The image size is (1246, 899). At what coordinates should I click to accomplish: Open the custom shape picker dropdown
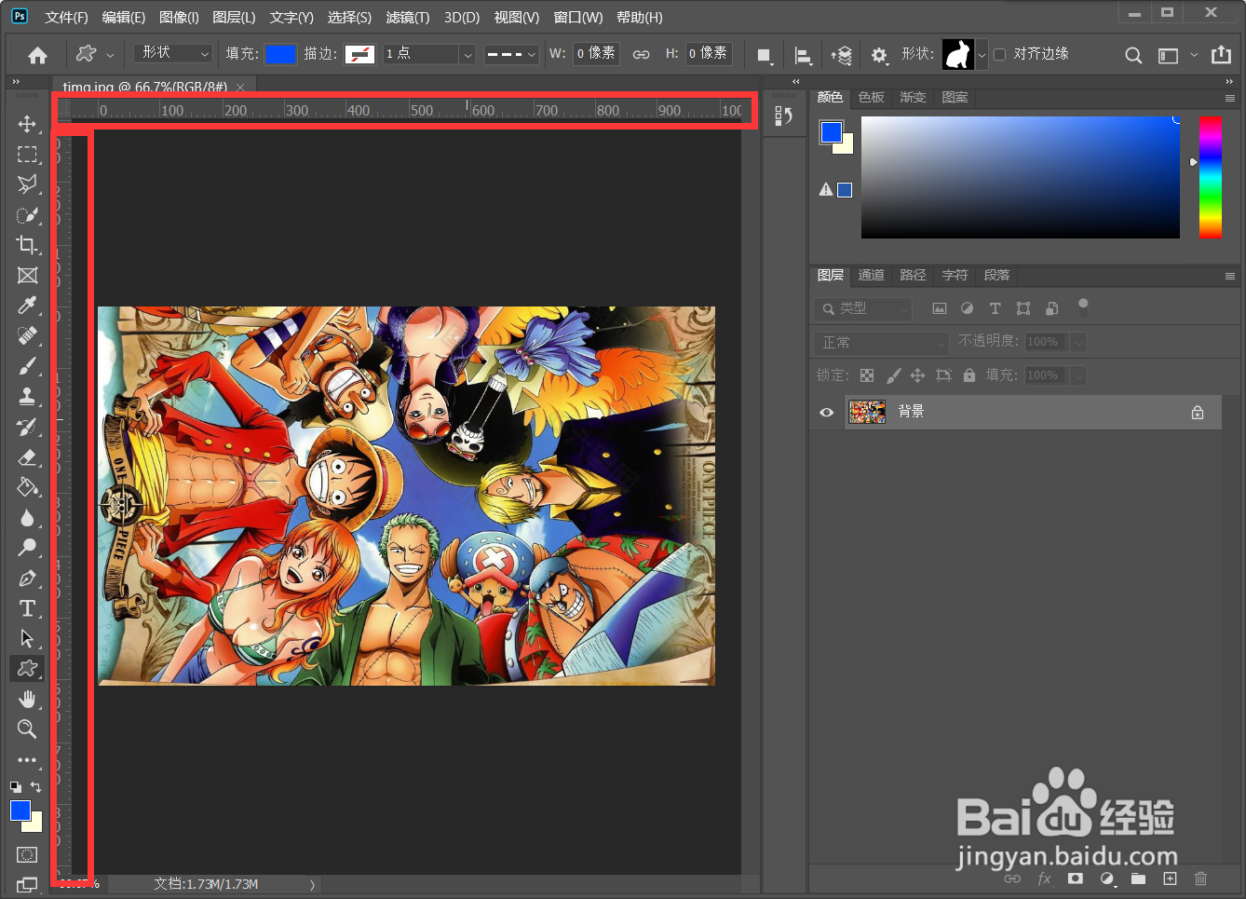coord(982,54)
